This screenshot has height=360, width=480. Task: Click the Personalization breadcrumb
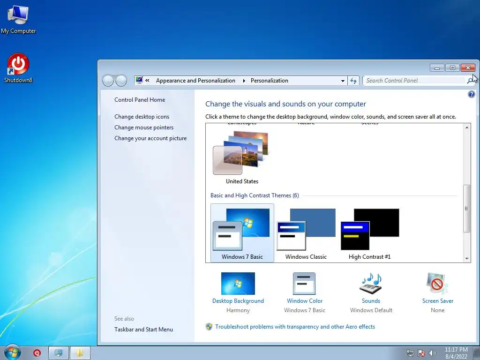tap(270, 81)
